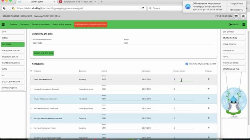
Task: Open USD currency dropdown for Анна Александровна
Action: [x=121, y=108]
